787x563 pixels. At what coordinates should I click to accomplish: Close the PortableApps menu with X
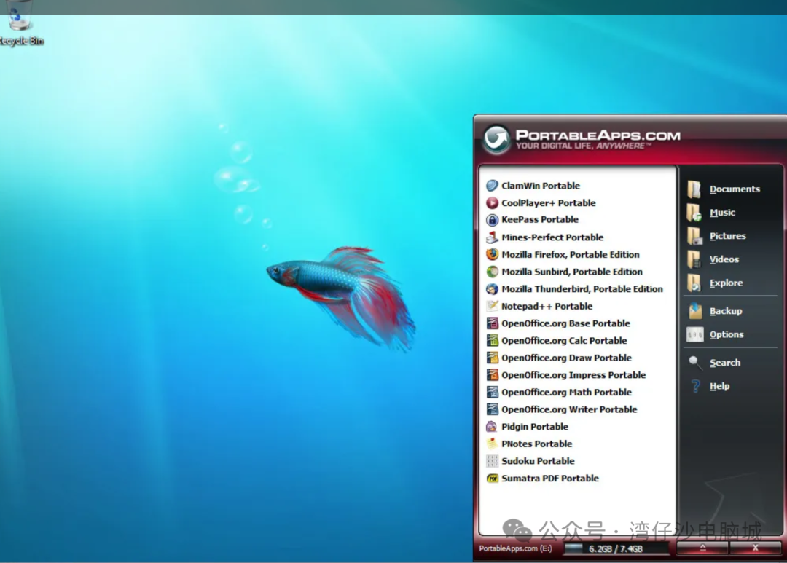tap(756, 548)
